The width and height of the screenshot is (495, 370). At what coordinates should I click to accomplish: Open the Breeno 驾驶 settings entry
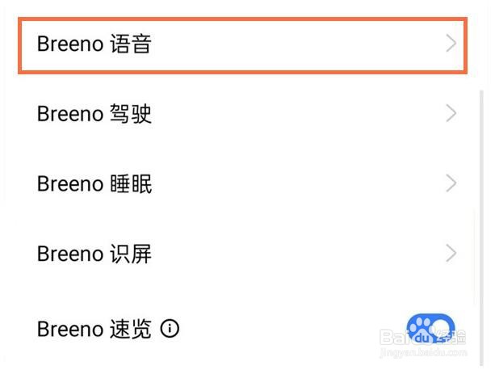point(242,114)
